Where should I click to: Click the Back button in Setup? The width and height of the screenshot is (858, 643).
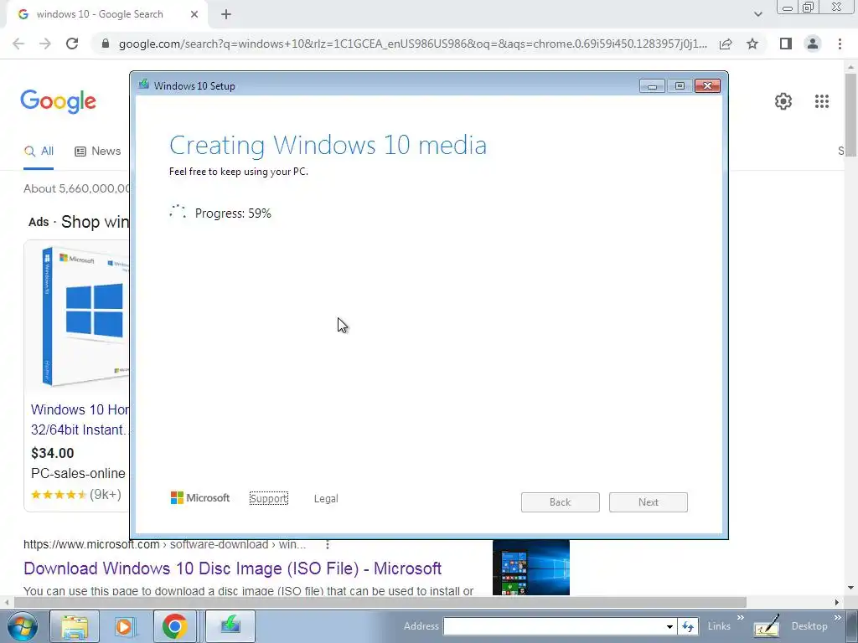[x=561, y=502]
